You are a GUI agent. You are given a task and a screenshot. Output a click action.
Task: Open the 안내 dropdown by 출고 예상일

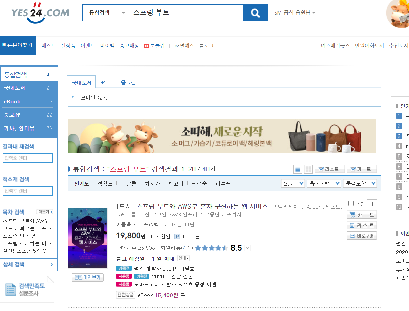(183, 258)
